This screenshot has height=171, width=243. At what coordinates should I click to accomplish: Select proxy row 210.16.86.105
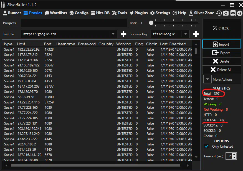coord(98,71)
